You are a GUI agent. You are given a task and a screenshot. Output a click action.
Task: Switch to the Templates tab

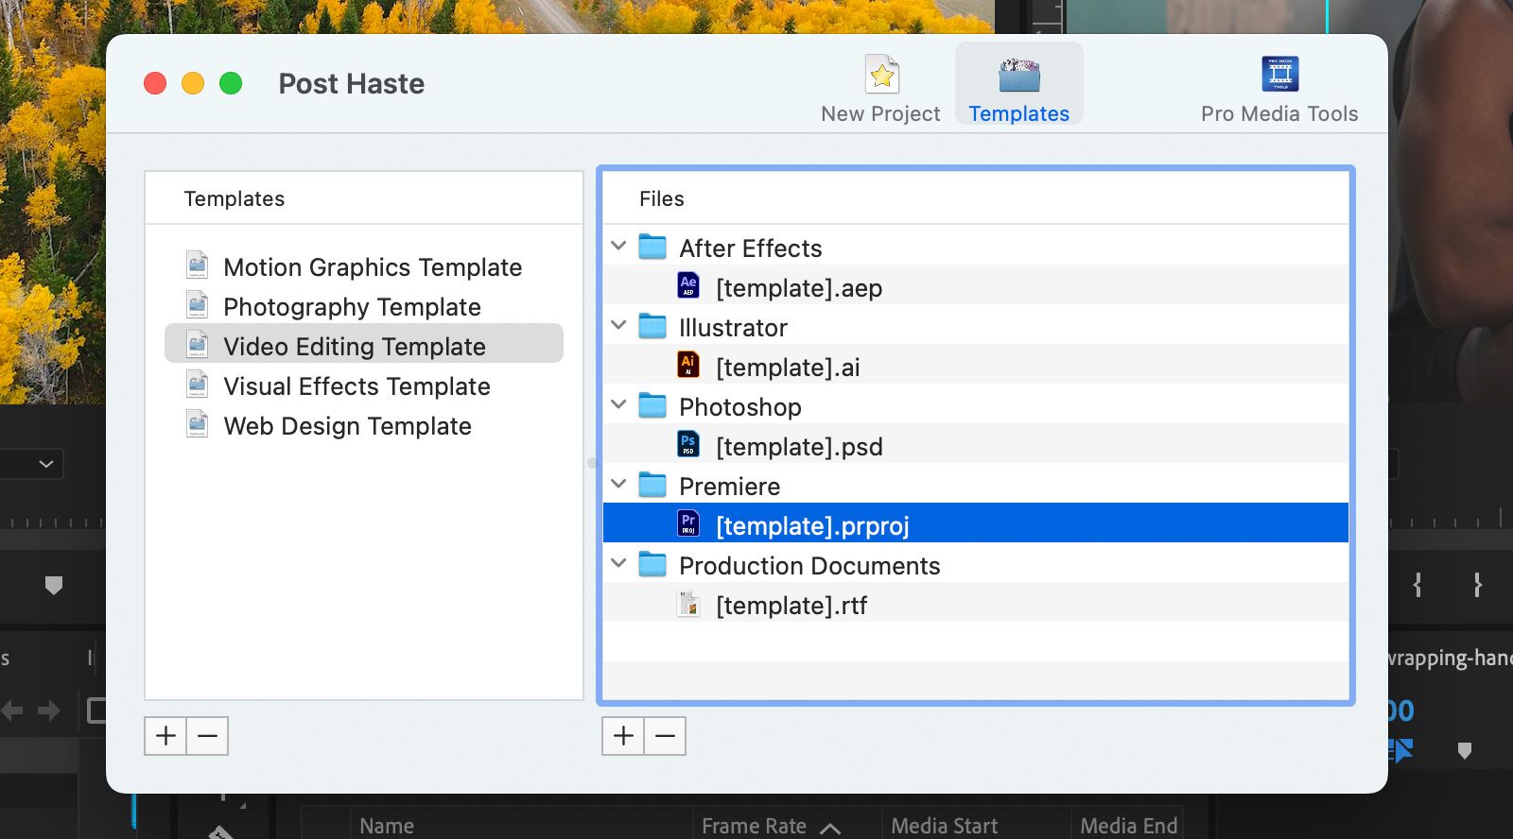(1018, 85)
